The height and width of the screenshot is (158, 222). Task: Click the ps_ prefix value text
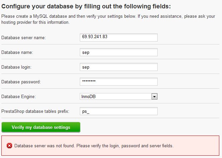click(x=86, y=111)
